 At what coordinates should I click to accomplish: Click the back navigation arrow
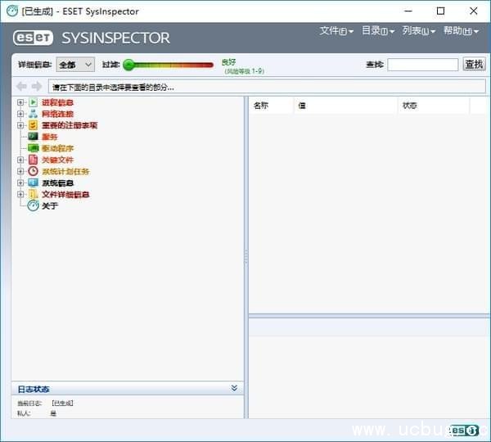pyautogui.click(x=21, y=86)
